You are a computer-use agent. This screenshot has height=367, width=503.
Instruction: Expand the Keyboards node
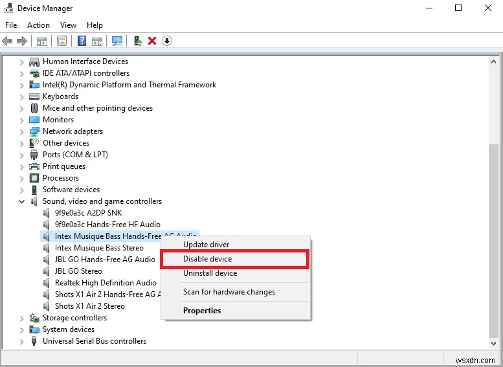point(21,96)
